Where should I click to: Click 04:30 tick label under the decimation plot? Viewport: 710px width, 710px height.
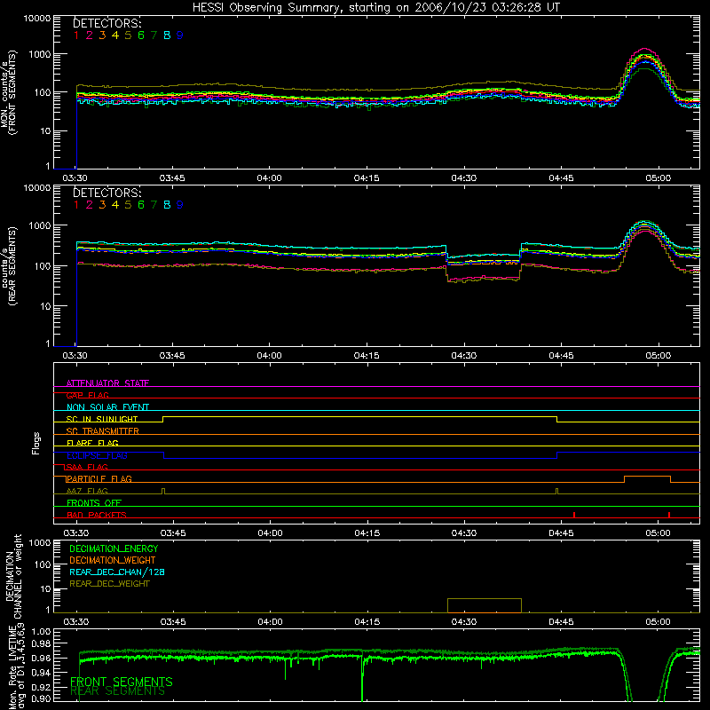click(x=463, y=622)
